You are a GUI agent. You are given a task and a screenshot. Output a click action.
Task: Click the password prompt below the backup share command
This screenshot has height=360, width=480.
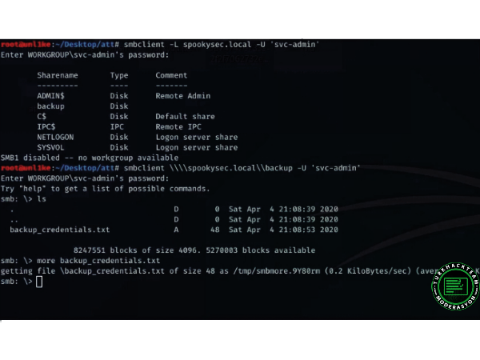coord(85,178)
